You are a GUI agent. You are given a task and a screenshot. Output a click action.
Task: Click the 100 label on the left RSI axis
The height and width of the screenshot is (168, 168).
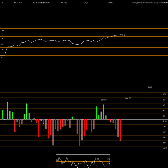point(3,31)
